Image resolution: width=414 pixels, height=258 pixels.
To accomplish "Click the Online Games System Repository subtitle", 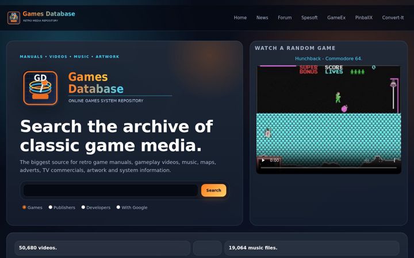I will pyautogui.click(x=106, y=100).
